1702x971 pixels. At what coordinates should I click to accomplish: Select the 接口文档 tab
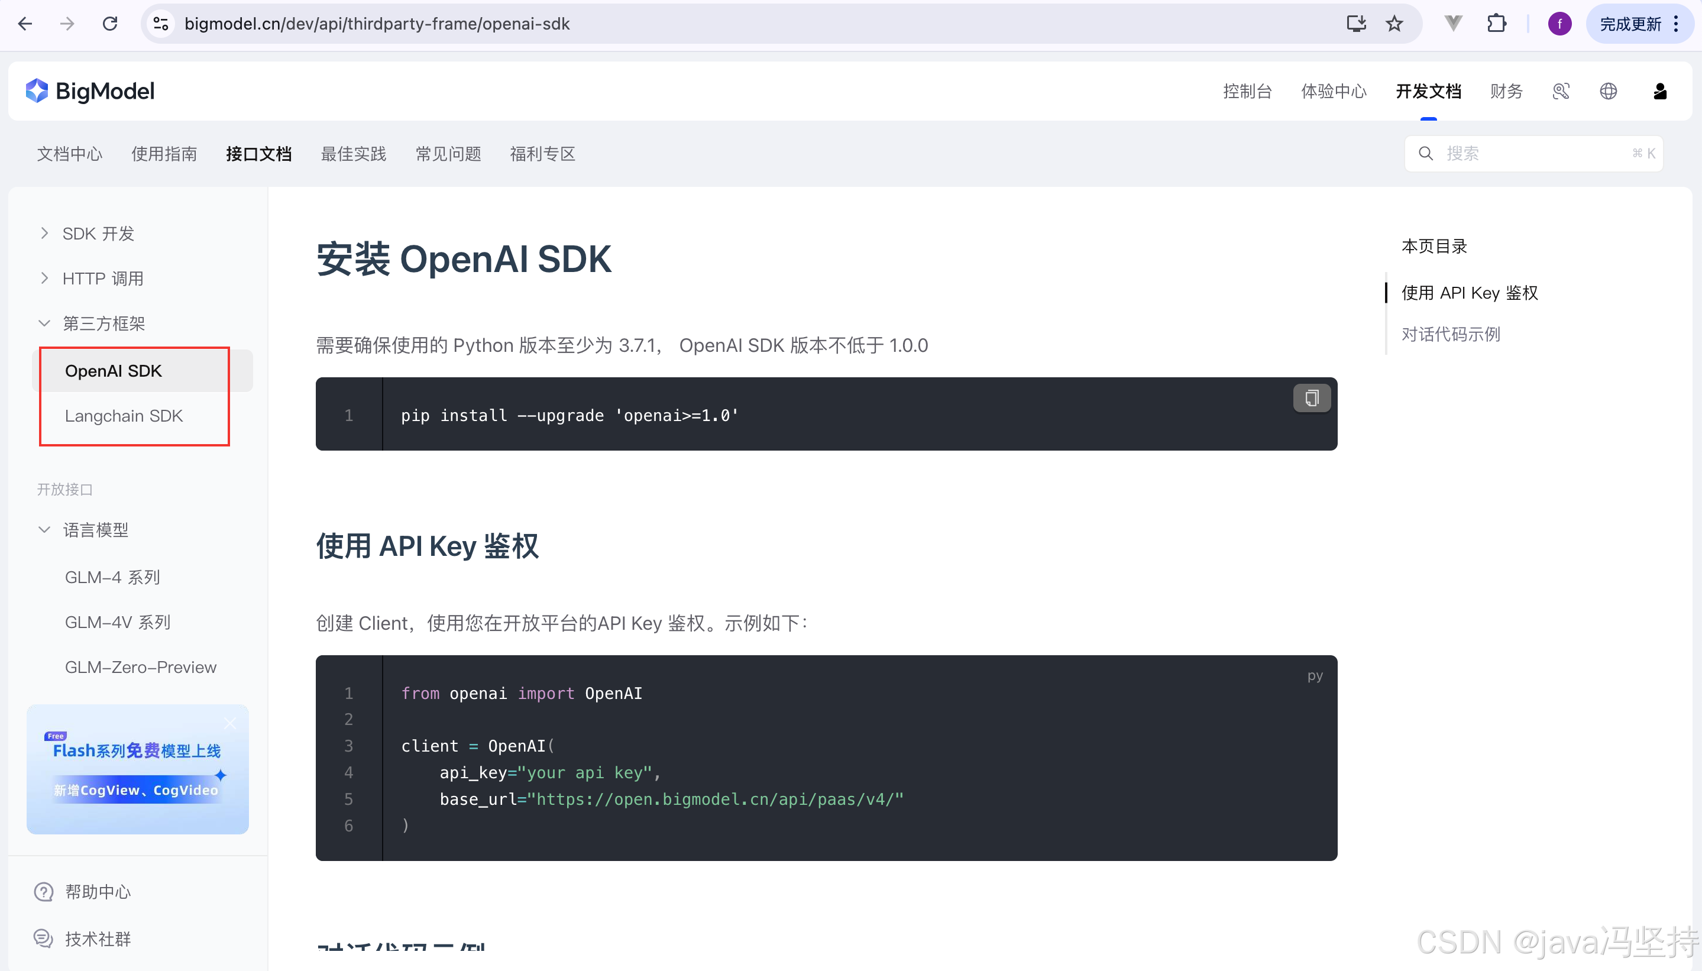point(259,154)
